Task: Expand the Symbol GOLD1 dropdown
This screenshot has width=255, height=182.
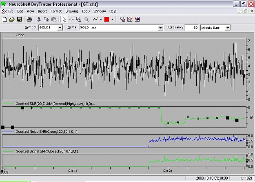Action: [x=60, y=28]
